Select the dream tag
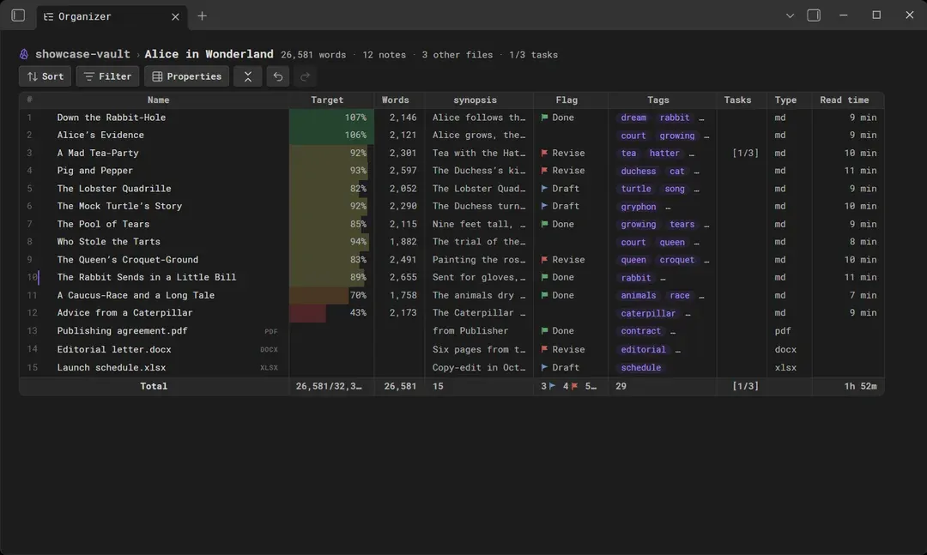 pyautogui.click(x=633, y=118)
